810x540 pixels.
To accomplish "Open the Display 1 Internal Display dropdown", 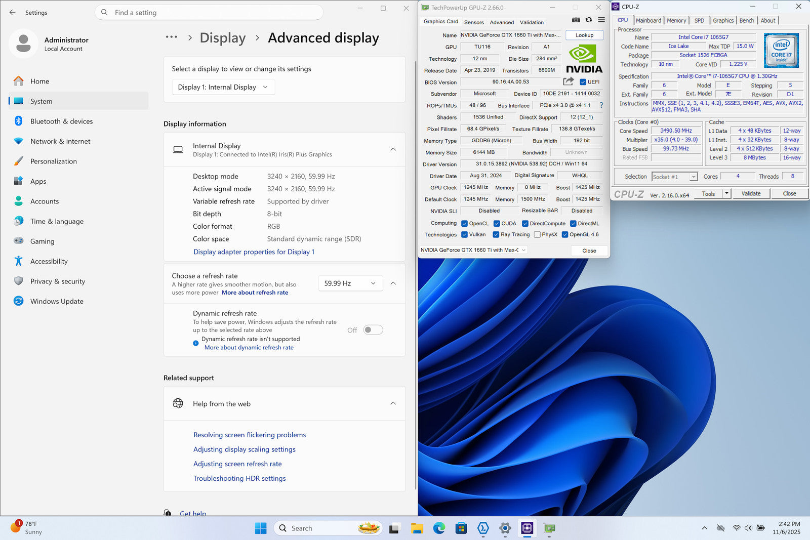I will [x=223, y=87].
